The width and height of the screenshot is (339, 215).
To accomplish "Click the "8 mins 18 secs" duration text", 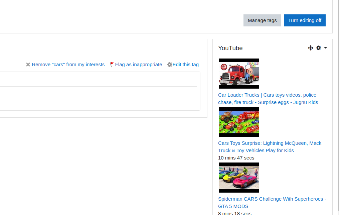I will pyautogui.click(x=234, y=213).
